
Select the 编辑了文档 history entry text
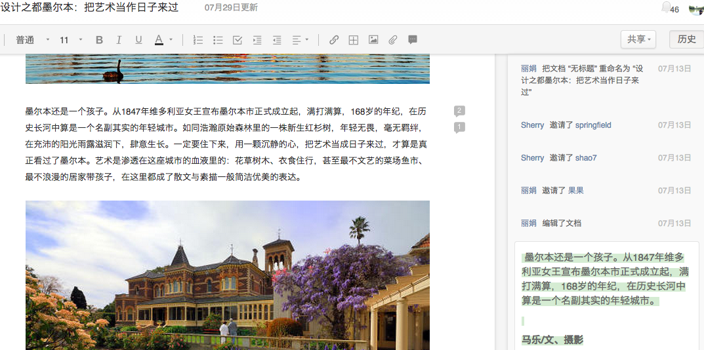pyautogui.click(x=562, y=224)
